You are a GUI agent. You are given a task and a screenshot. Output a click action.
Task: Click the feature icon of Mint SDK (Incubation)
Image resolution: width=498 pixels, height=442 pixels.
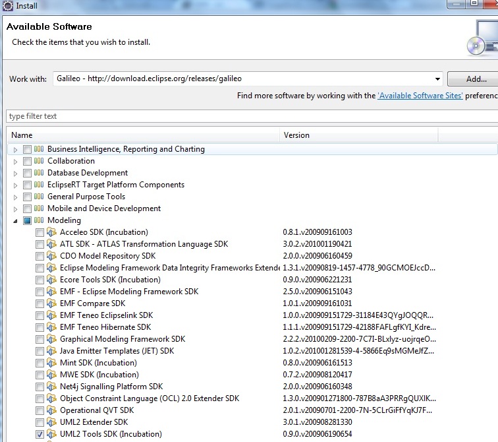click(51, 362)
